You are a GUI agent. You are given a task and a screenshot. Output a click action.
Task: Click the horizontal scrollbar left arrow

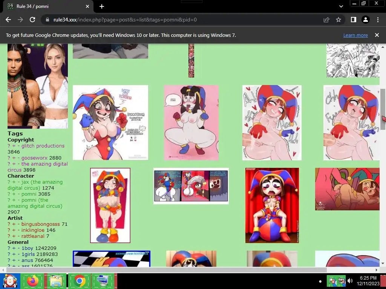pyautogui.click(x=3, y=270)
